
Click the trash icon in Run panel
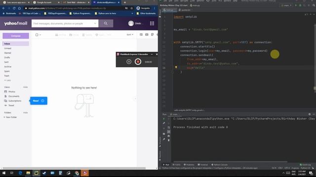pyautogui.click(x=169, y=140)
